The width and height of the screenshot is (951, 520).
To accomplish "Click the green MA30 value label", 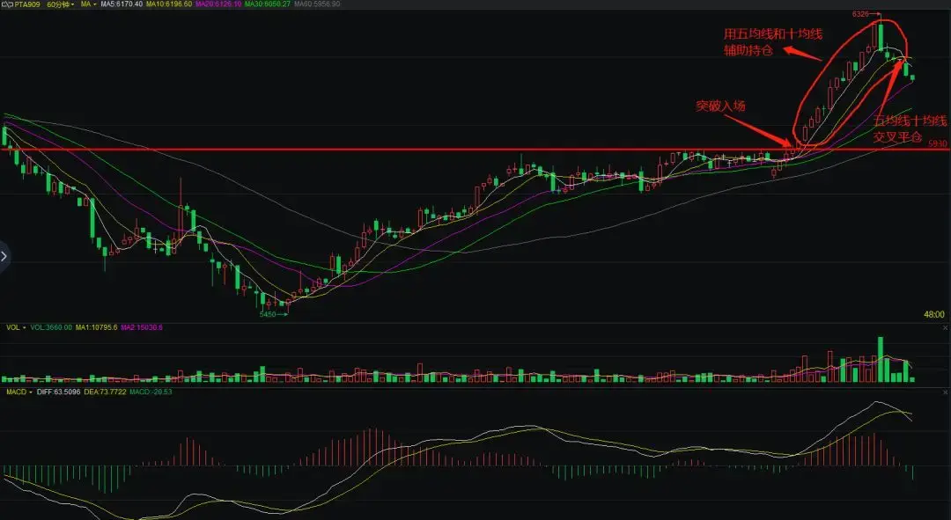I will (268, 4).
